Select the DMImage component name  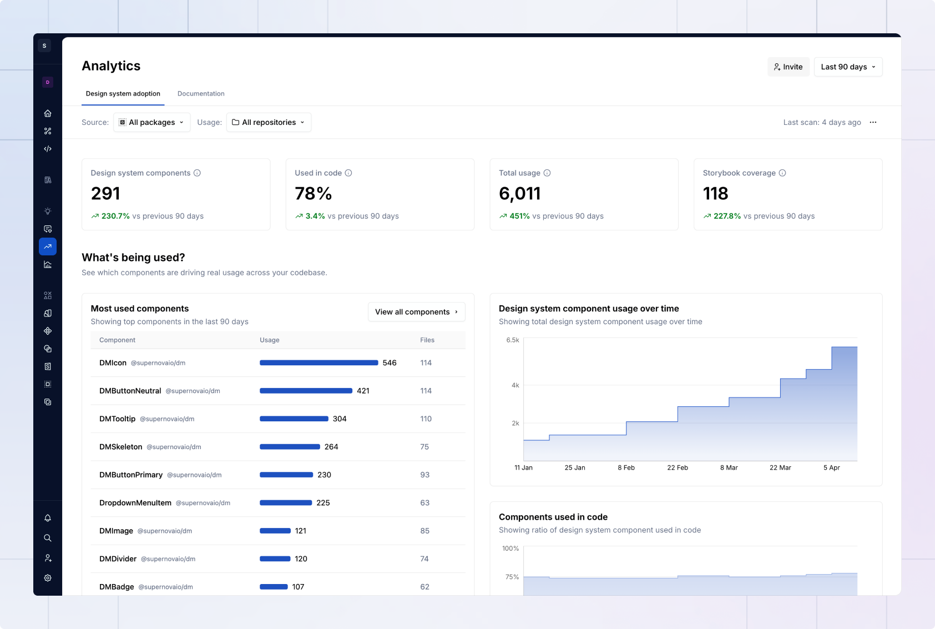[116, 531]
